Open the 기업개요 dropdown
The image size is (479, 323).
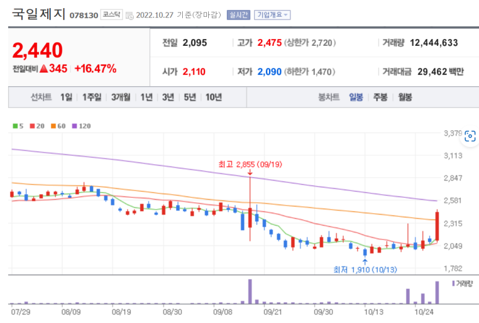pos(272,15)
